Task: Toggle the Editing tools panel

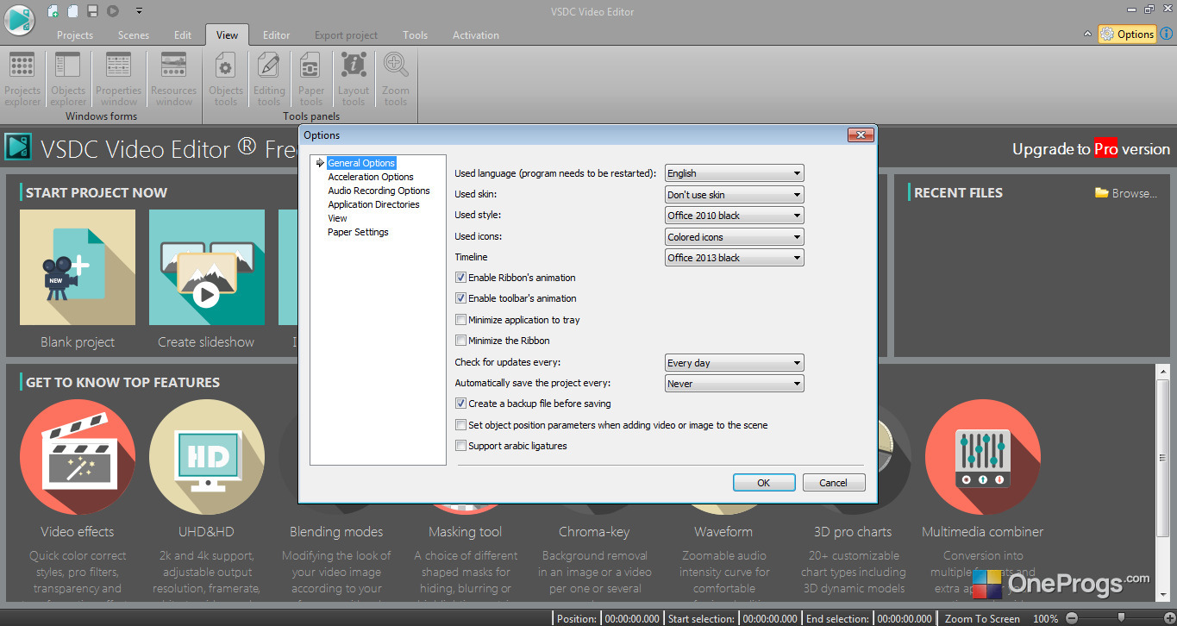Action: coord(269,79)
